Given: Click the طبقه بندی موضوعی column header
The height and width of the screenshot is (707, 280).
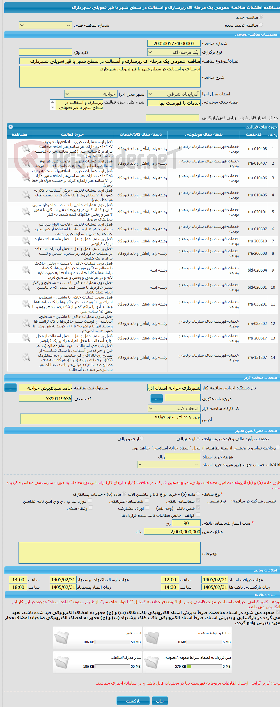Looking at the screenshot, I should pos(204,134).
